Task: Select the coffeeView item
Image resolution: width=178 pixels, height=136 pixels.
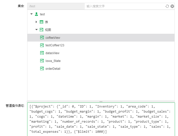Action: [x=53, y=38]
